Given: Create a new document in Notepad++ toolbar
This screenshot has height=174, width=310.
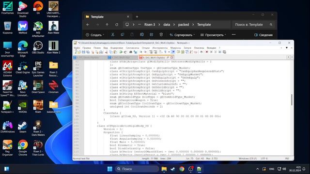Looking at the screenshot, I should [x=76, y=52].
